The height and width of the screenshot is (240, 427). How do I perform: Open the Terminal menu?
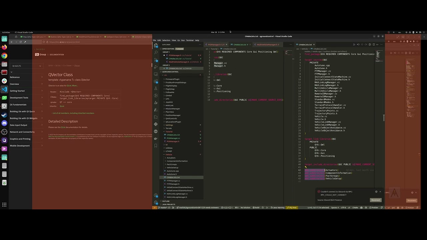[190, 40]
